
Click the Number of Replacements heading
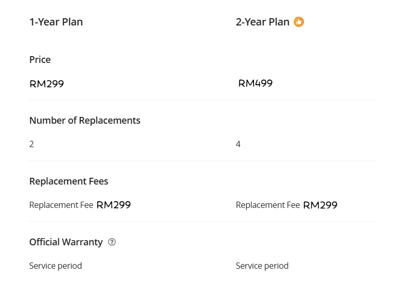[85, 121]
